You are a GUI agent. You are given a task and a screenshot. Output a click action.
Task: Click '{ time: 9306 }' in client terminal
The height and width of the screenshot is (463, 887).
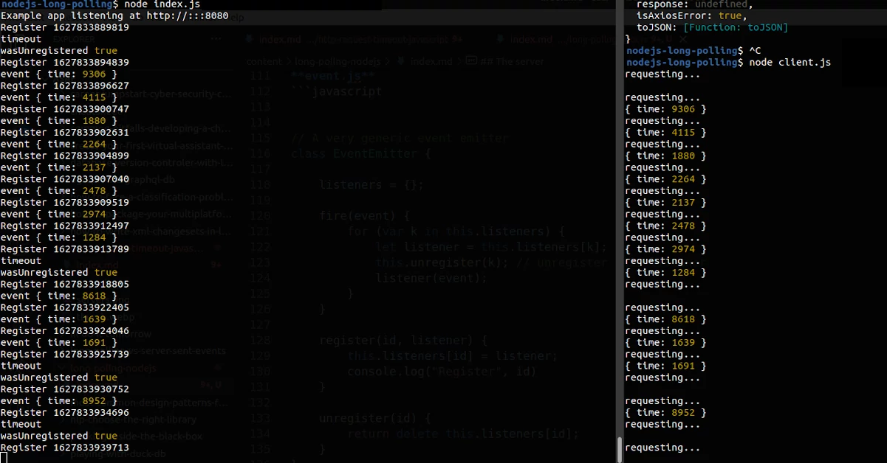pyautogui.click(x=666, y=109)
